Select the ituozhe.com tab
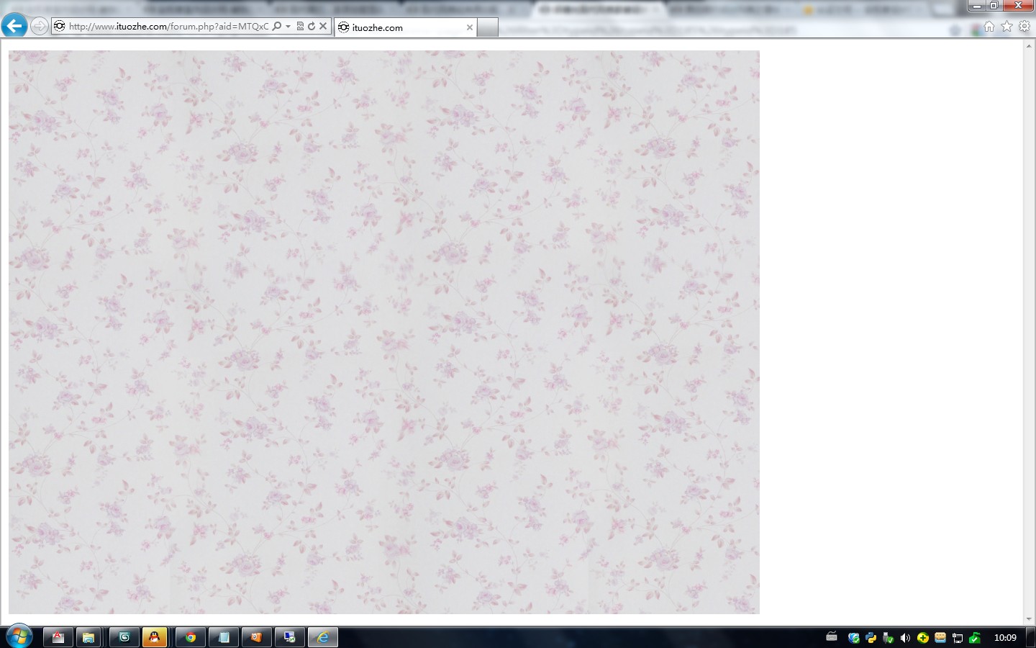The image size is (1036, 648). (x=405, y=27)
